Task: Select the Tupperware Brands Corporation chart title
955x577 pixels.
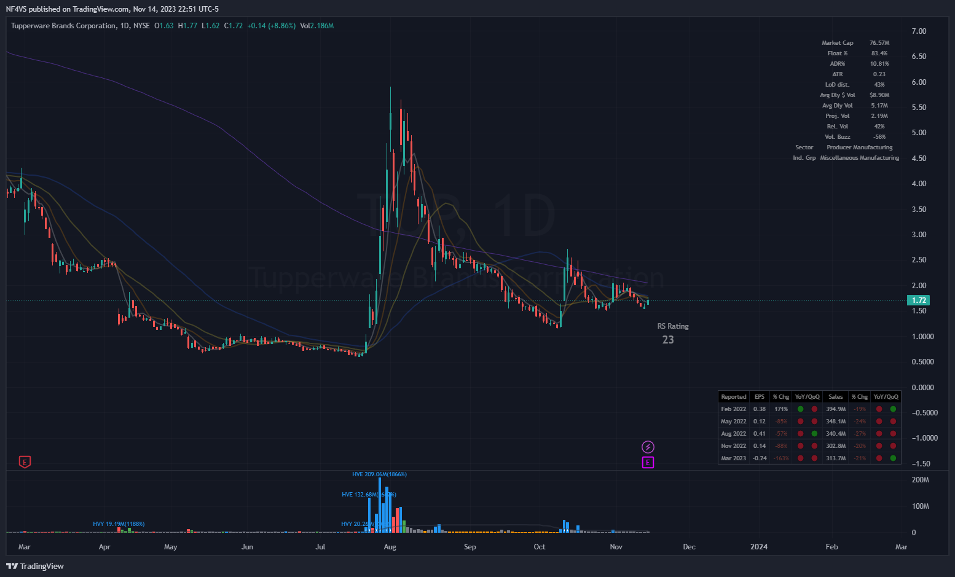Action: [x=63, y=26]
